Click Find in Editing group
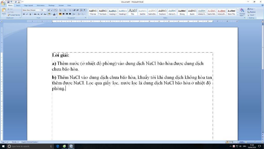 (251, 9)
